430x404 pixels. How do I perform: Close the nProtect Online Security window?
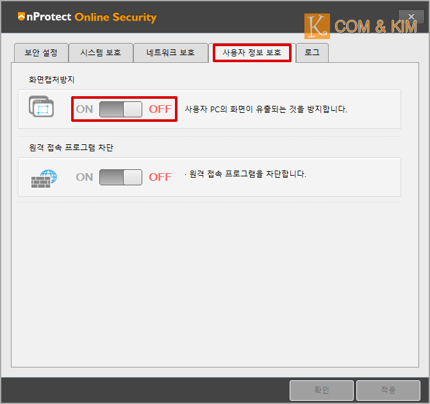(x=411, y=17)
